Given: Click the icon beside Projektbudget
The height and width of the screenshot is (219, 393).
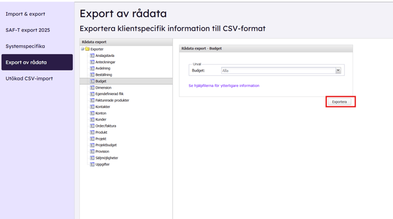Looking at the screenshot, I should click(92, 145).
